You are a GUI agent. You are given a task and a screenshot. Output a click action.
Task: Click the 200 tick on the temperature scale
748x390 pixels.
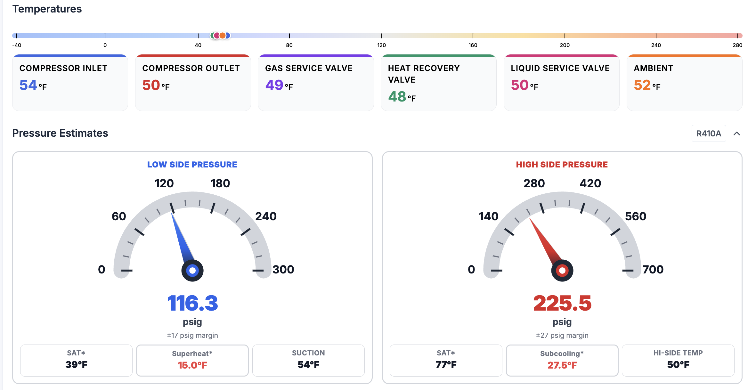click(x=565, y=36)
